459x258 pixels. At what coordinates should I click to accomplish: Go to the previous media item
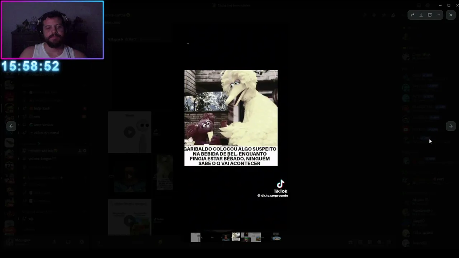coord(11,126)
